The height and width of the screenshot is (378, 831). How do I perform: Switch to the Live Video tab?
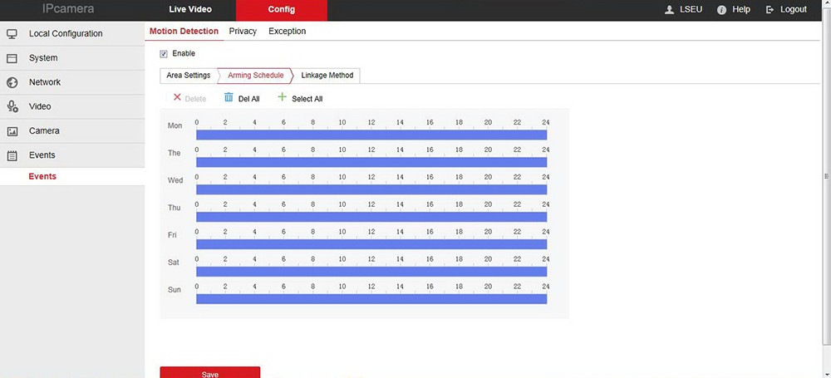190,10
